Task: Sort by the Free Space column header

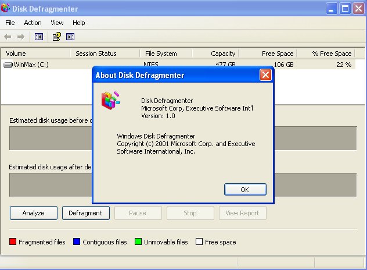Action: (268, 54)
